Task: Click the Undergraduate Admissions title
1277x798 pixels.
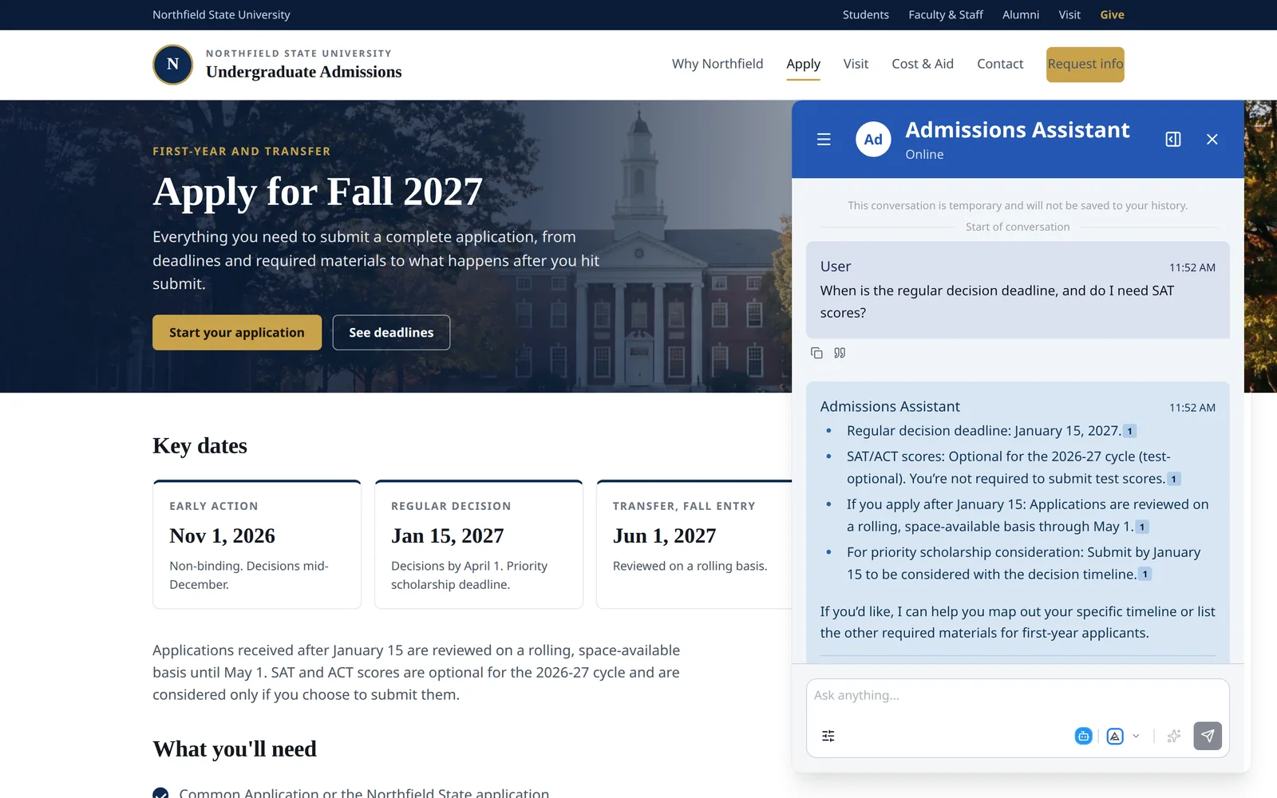Action: coord(303,73)
